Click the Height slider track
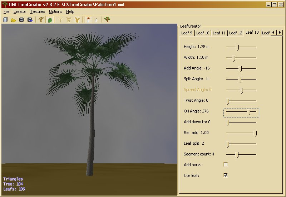This screenshot has width=286, height=197. tap(241, 47)
